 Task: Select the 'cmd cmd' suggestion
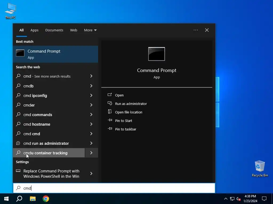[49, 134]
